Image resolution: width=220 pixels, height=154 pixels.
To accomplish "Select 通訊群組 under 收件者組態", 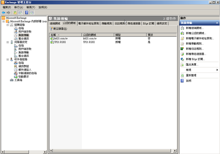I will 24,66.
